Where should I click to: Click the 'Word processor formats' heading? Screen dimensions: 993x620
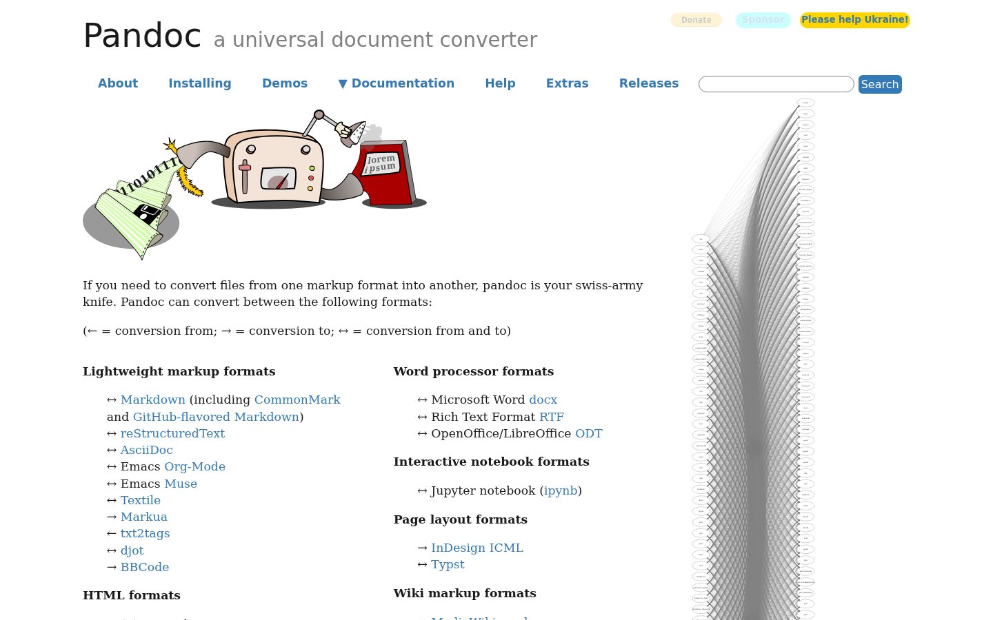point(474,371)
